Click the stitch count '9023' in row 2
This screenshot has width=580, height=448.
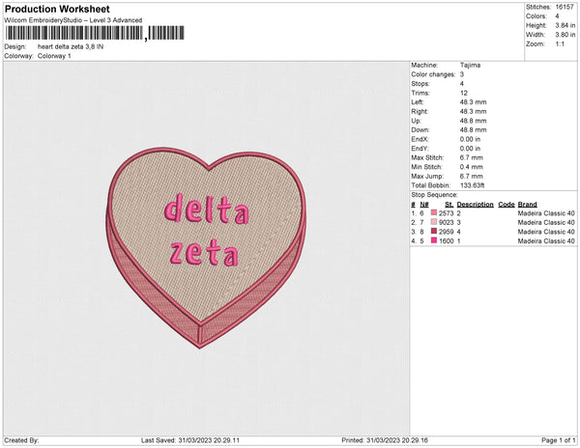446,223
